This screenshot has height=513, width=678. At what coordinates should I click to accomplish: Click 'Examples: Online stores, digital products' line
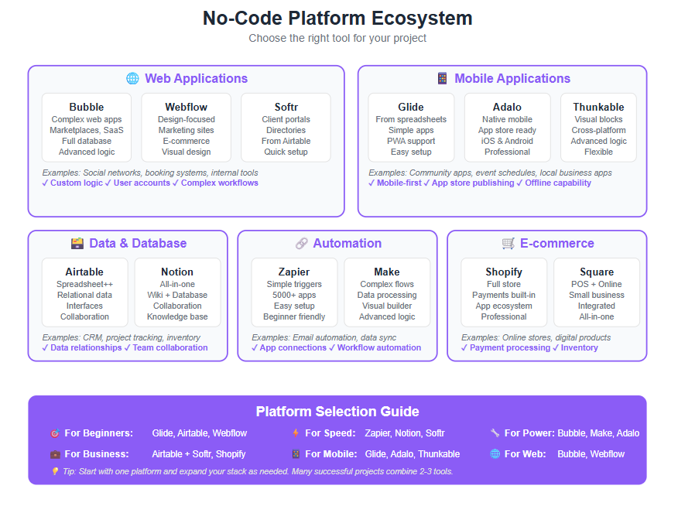tap(536, 337)
